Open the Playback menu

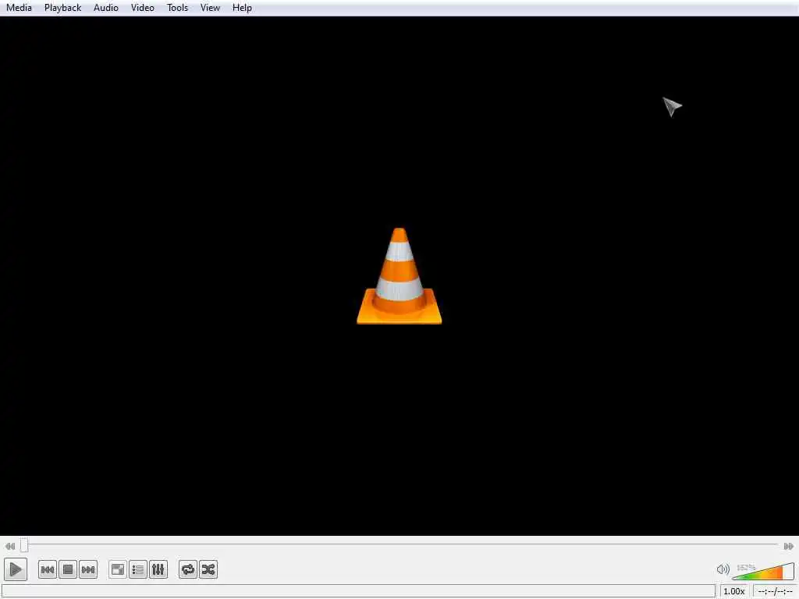62,8
